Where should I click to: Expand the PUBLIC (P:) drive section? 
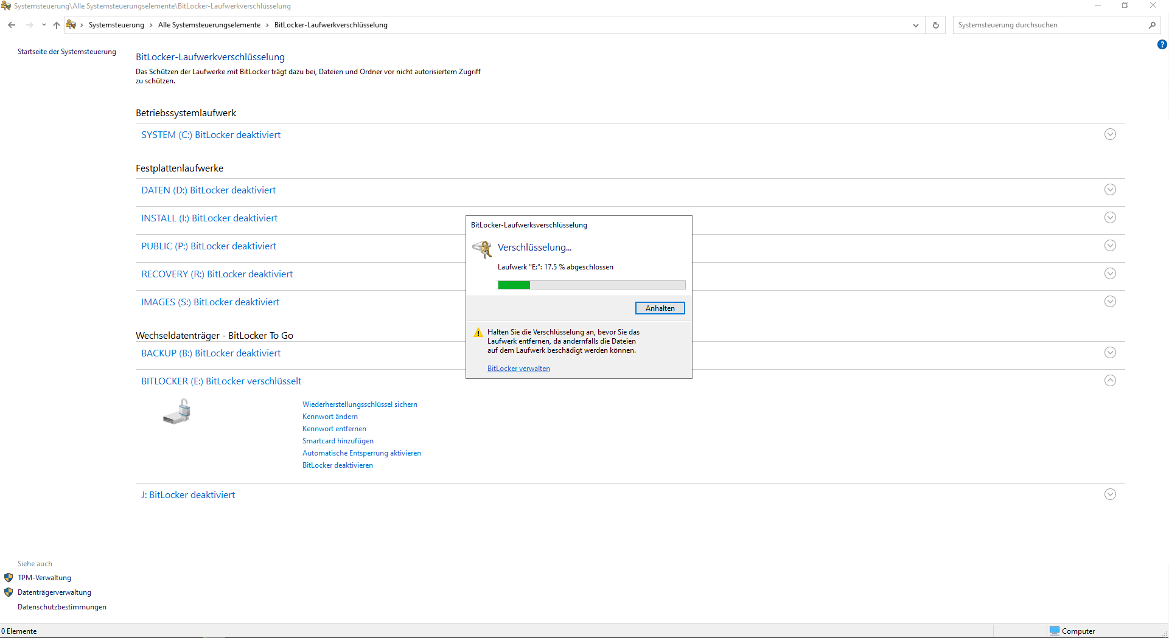pyautogui.click(x=1110, y=246)
